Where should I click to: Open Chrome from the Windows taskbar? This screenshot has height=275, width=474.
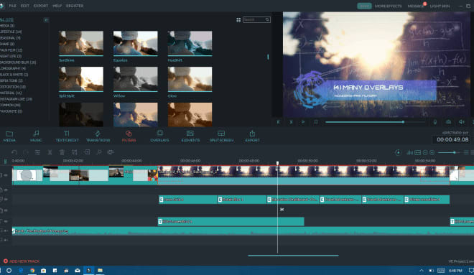[x=32, y=271]
